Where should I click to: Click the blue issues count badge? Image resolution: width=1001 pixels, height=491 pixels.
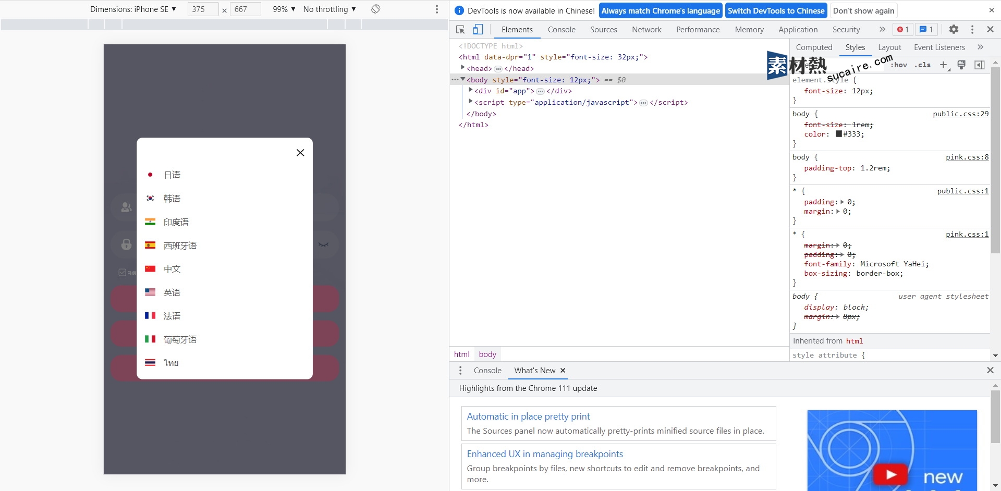[926, 30]
